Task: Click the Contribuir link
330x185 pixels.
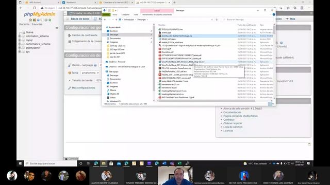Action: click(229, 120)
